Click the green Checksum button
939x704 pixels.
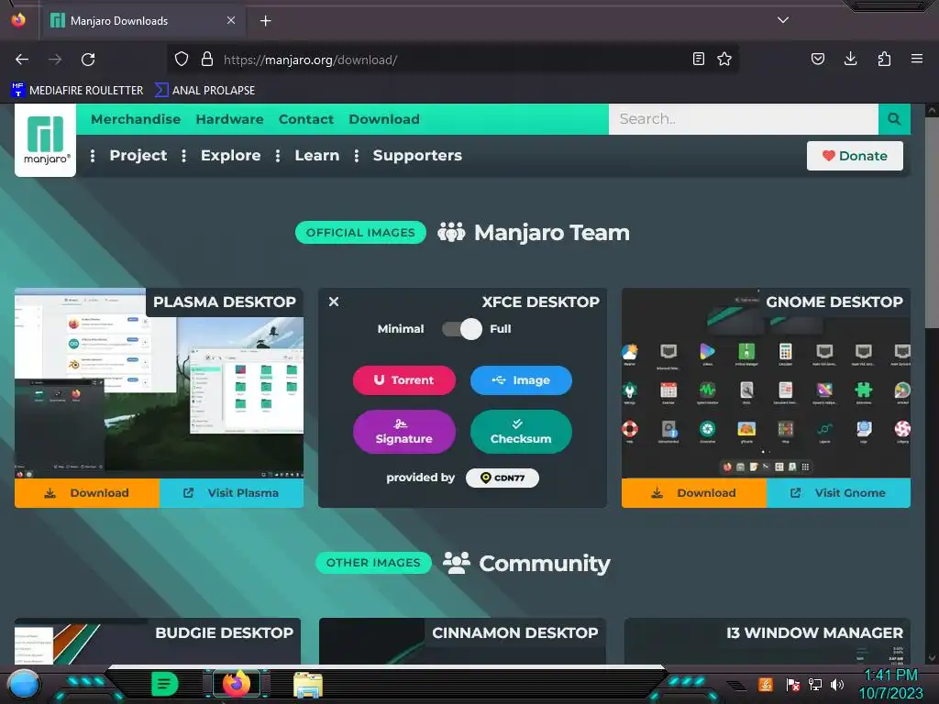click(521, 432)
